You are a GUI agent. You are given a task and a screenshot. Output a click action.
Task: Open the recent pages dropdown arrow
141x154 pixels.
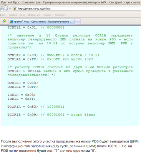[x=10, y=8]
